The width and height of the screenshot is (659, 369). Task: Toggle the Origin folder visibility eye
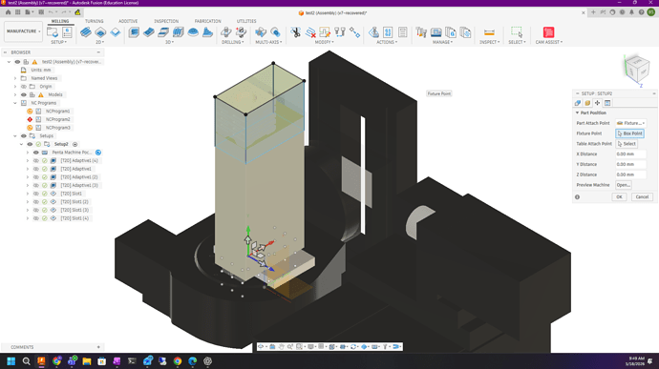[x=24, y=87]
